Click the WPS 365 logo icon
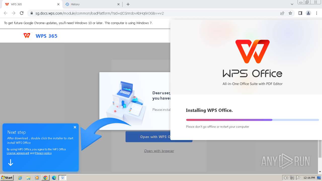322x181 pixels. (27, 36)
